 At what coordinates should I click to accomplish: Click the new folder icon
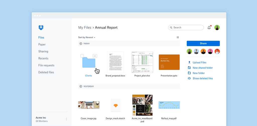189,73
